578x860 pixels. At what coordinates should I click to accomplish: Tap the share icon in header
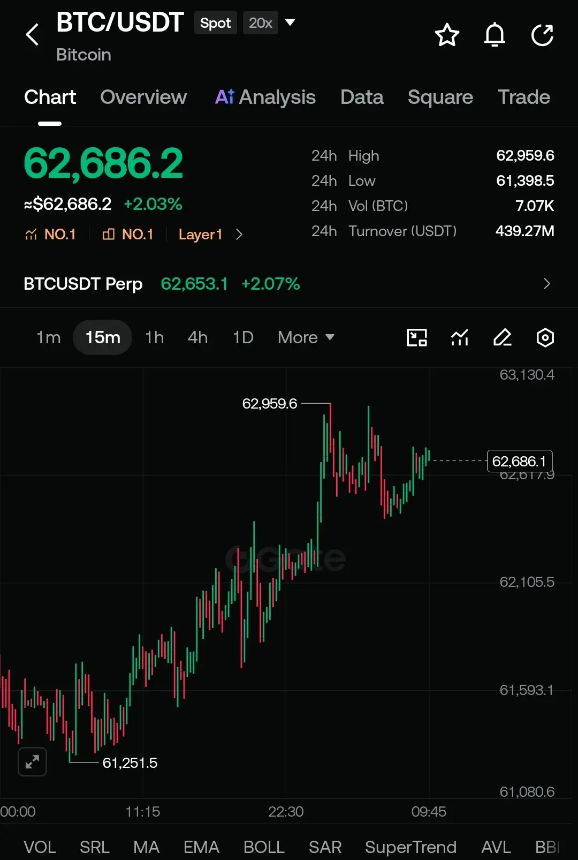[542, 35]
